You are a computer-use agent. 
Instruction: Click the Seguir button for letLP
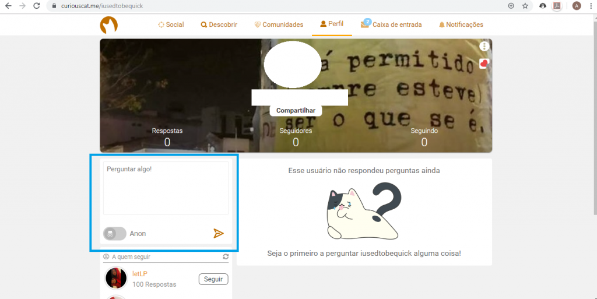coord(213,279)
